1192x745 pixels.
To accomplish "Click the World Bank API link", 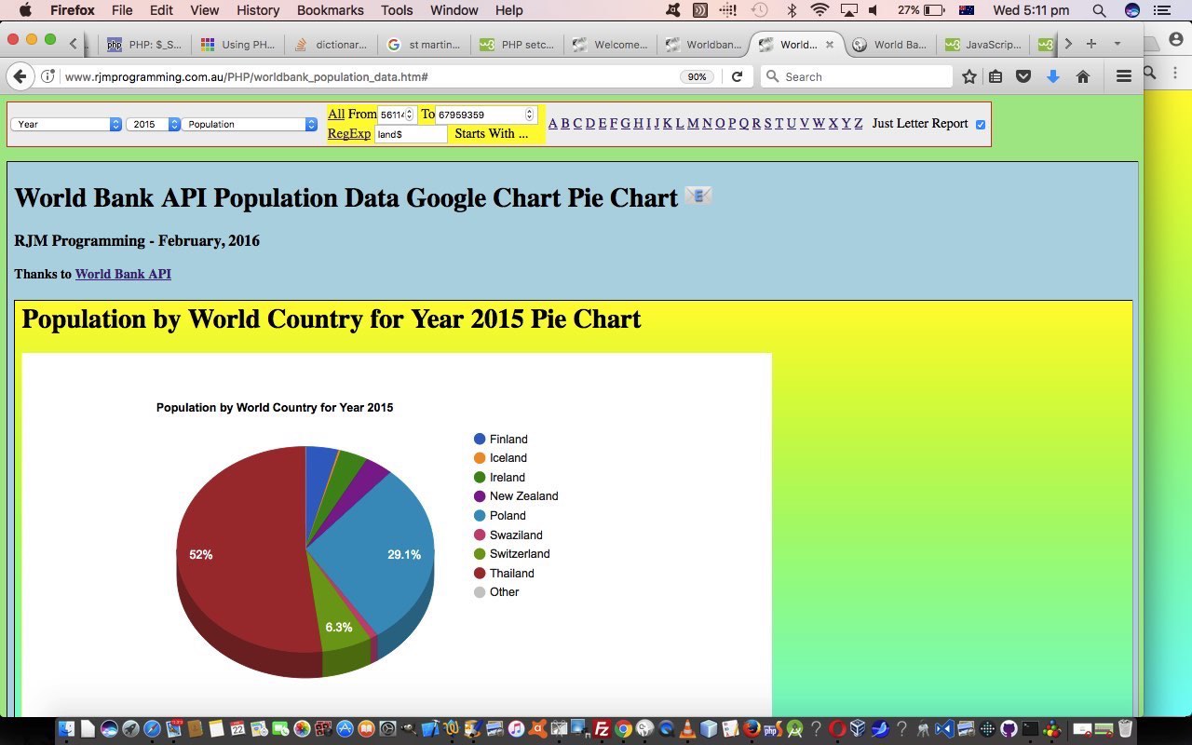I will pos(123,273).
